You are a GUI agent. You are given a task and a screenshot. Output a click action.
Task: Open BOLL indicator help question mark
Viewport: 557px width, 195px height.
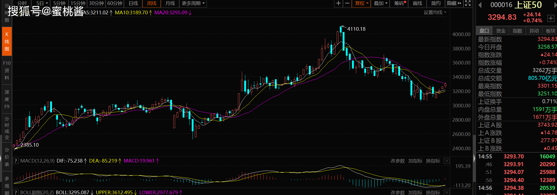click(16, 192)
